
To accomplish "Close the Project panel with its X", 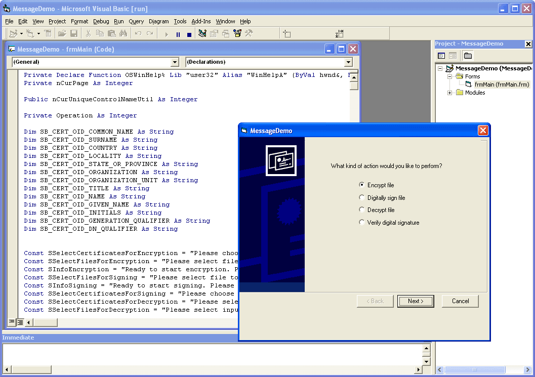I will [528, 44].
